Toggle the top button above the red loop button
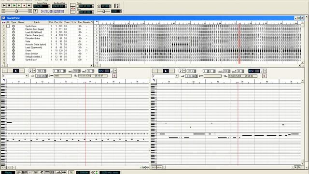This screenshot has width=309, height=174. point(73,4)
